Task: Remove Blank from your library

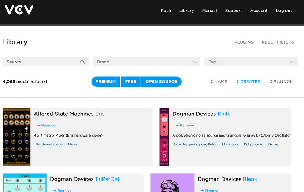Action: [x=210, y=190]
